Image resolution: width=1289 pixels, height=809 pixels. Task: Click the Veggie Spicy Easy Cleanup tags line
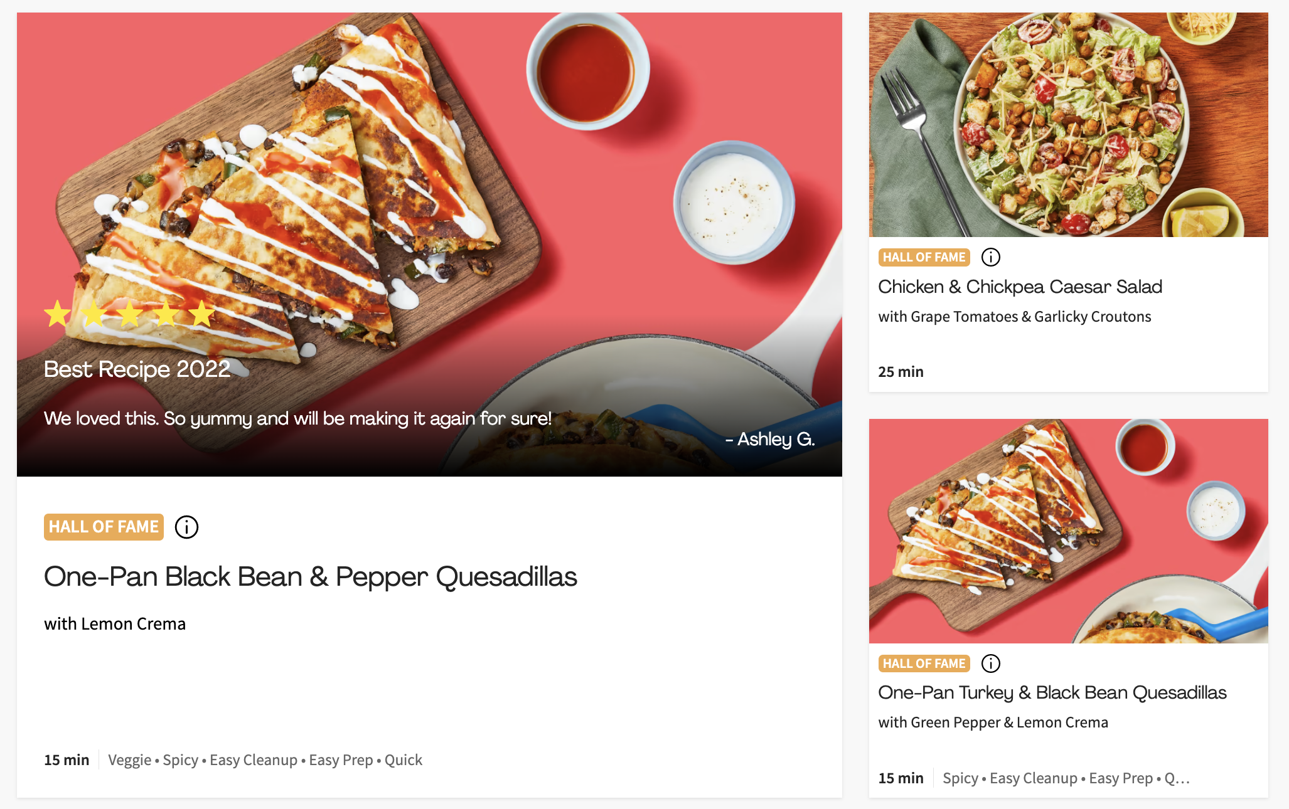[x=265, y=760]
